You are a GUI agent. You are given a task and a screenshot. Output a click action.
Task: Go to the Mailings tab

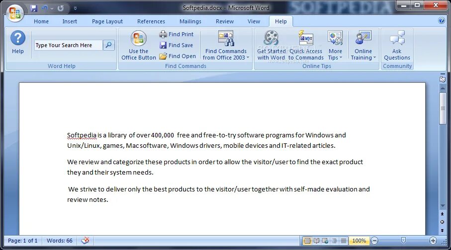coord(190,21)
